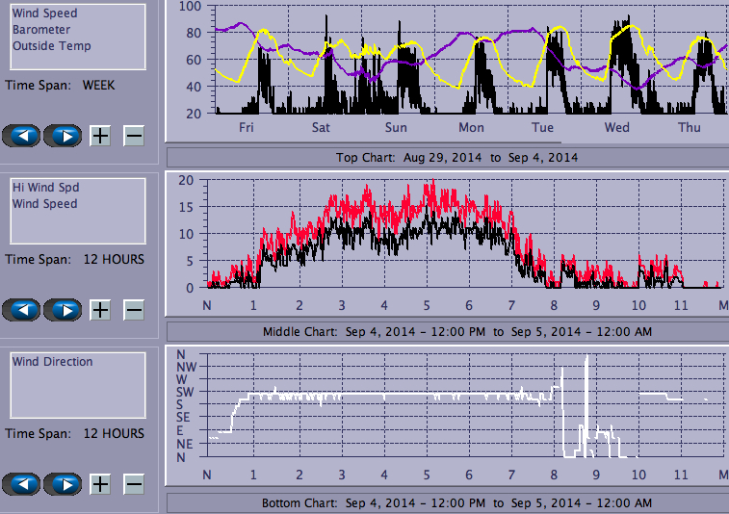The image size is (729, 514).
Task: Step the bottom chart forward with right arrow
Action: coord(64,483)
